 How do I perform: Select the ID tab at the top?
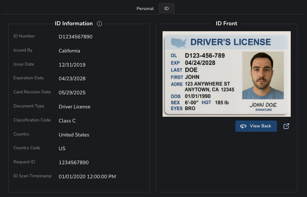(x=166, y=8)
